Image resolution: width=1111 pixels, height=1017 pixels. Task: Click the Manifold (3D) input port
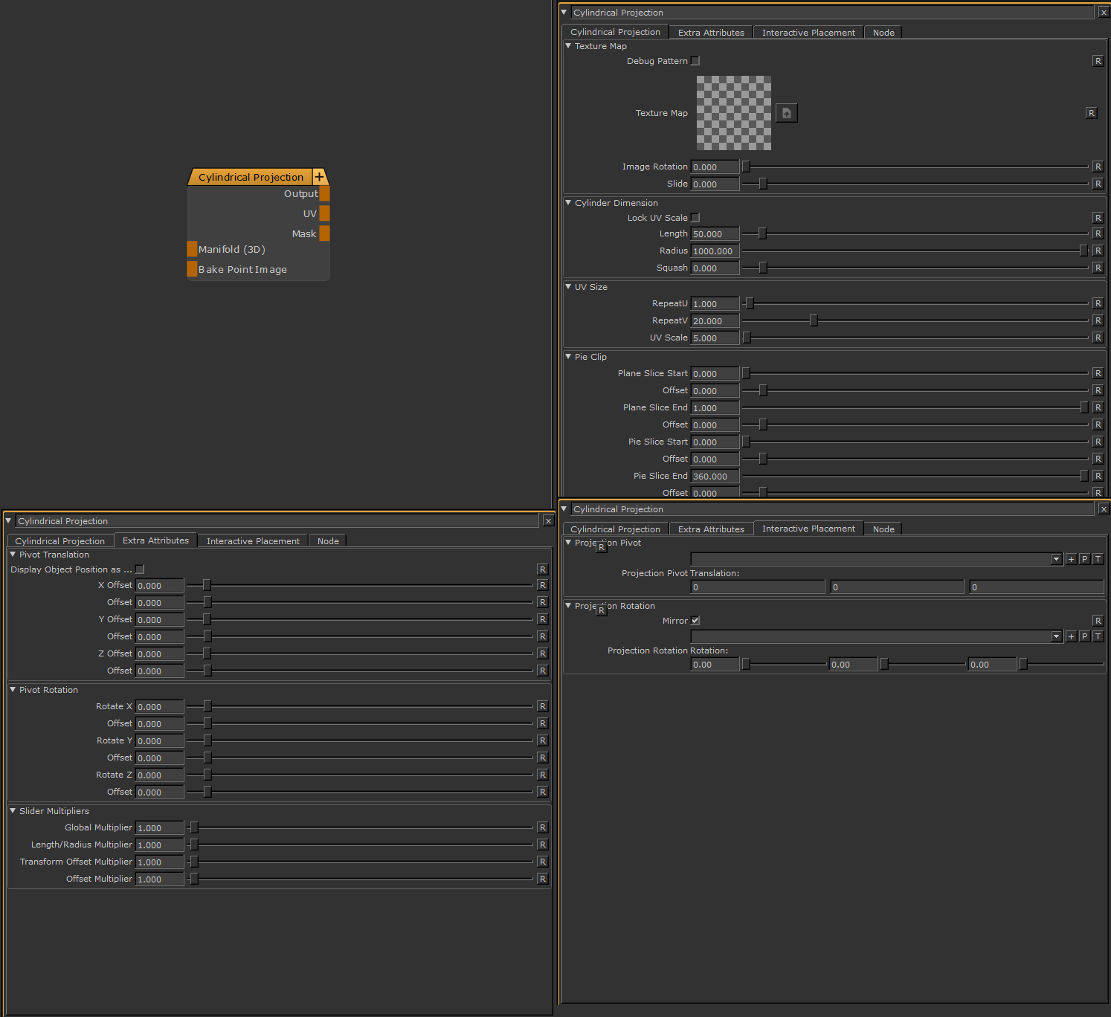point(192,249)
